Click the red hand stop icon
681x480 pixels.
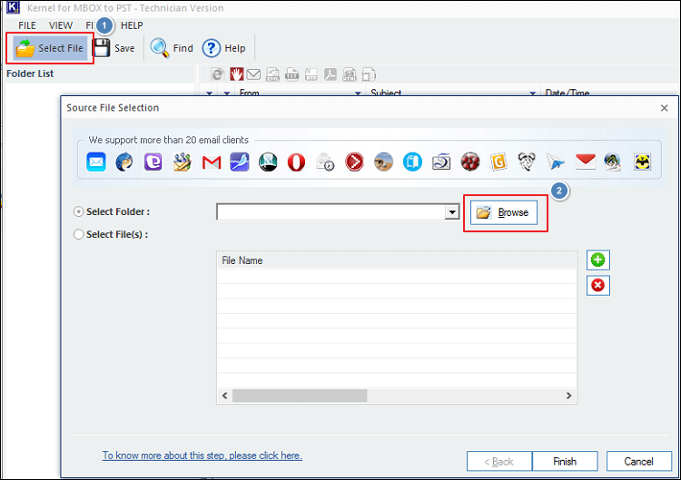pos(237,74)
